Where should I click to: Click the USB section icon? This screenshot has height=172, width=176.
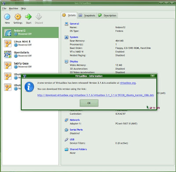66,139
